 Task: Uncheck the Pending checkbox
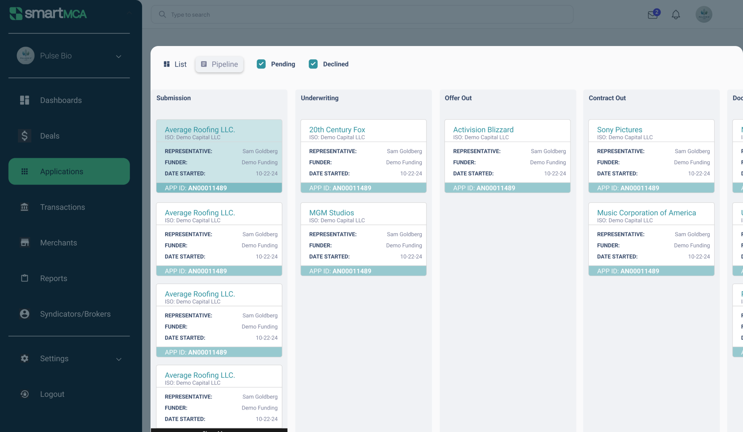261,64
